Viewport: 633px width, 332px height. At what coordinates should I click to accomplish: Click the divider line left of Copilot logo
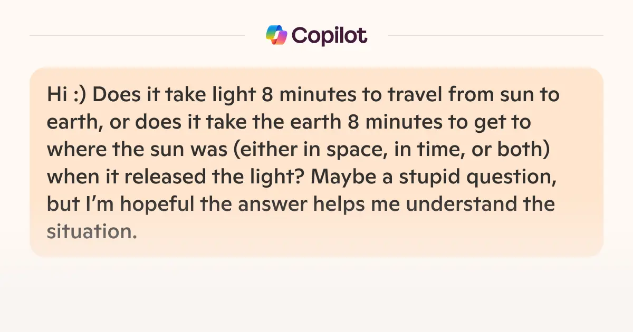(x=137, y=35)
